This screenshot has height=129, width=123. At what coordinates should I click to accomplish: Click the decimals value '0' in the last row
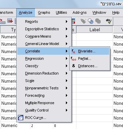[55, 126]
